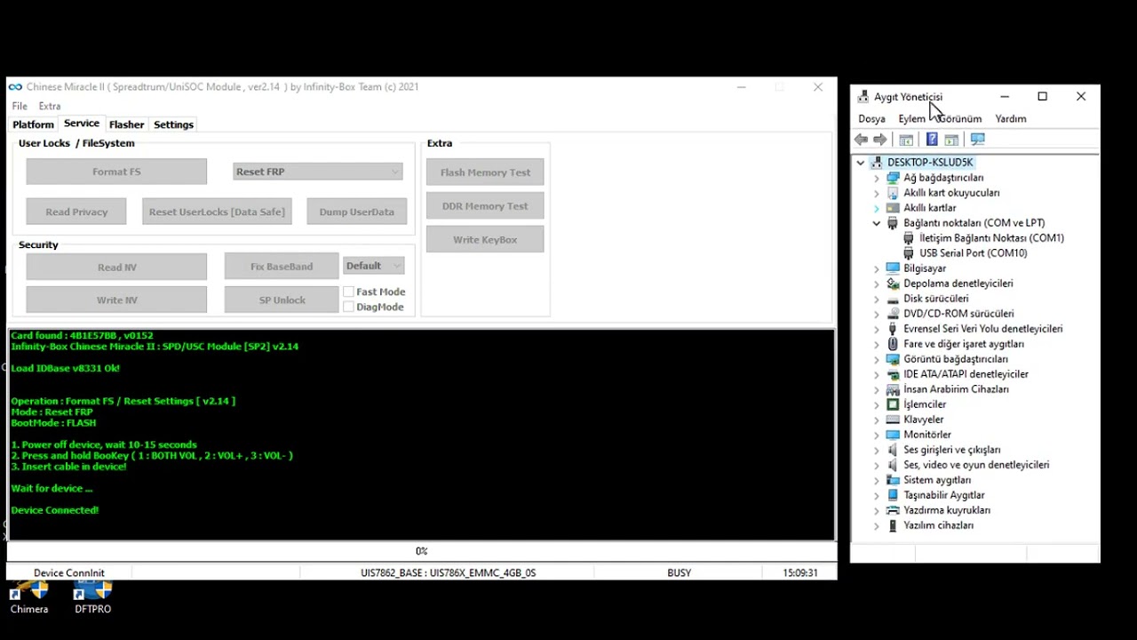Image resolution: width=1137 pixels, height=640 pixels.
Task: Click the Bilgisayar computer icon
Action: (x=893, y=268)
